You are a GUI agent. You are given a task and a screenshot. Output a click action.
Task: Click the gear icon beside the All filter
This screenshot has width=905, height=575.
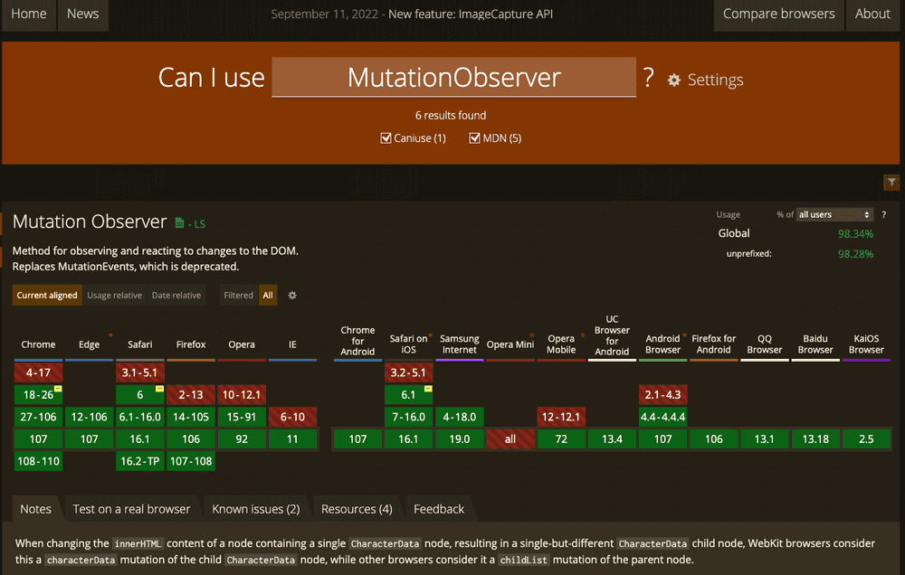click(x=291, y=295)
